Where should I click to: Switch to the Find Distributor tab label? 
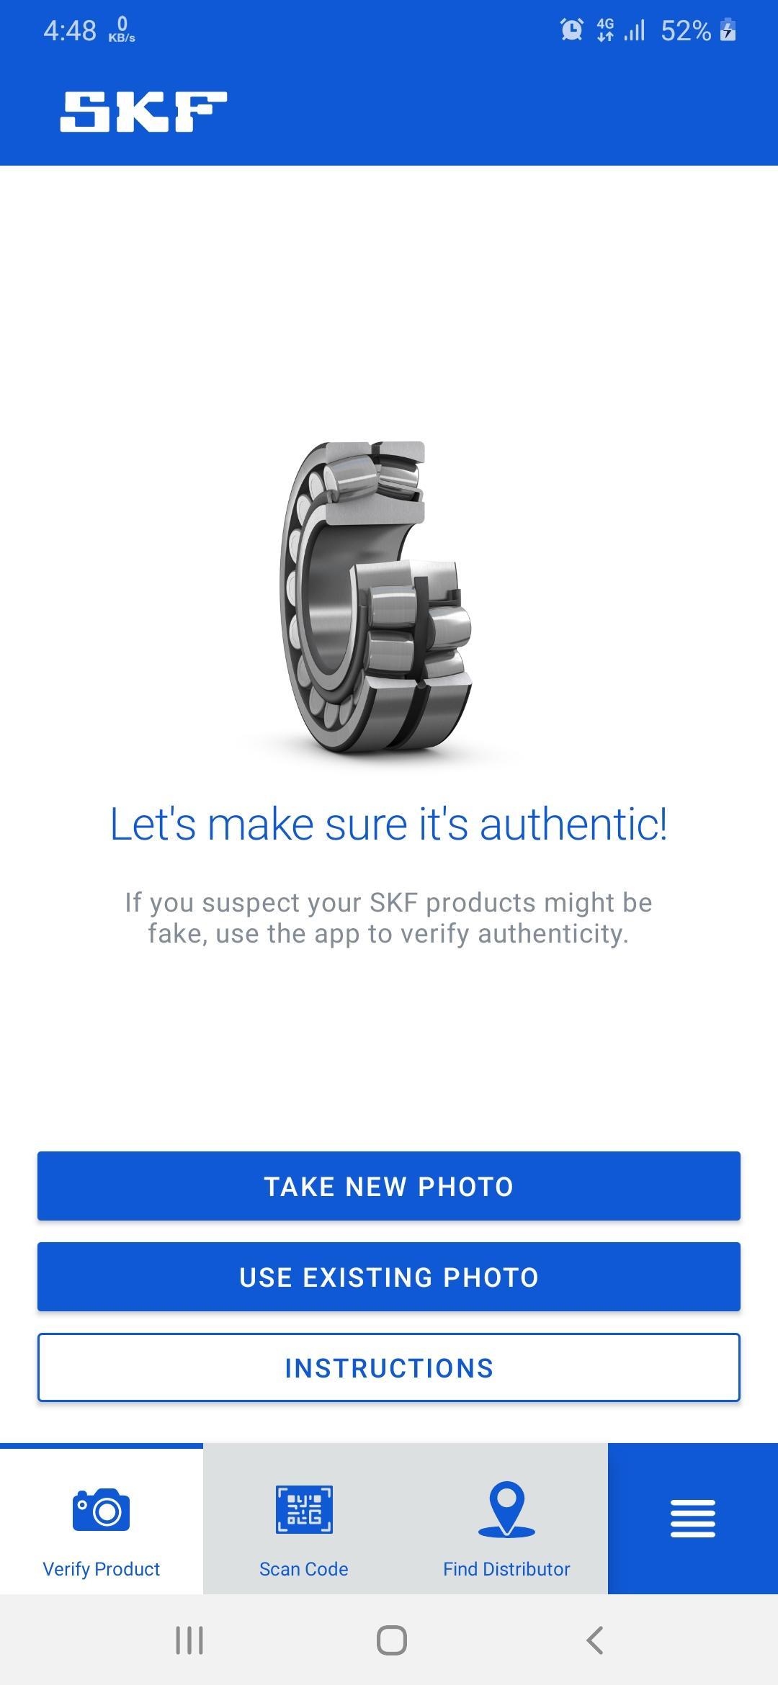point(506,1569)
